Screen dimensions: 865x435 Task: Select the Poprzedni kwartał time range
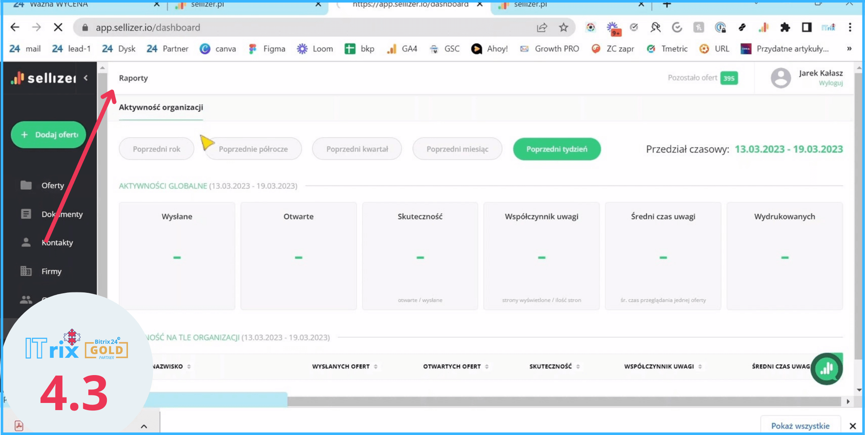coord(356,149)
